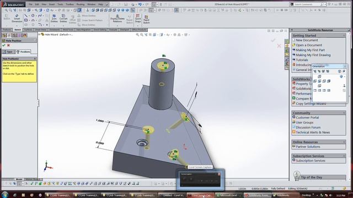Click the cancel sketch red X in the viewport corner

click(279, 46)
